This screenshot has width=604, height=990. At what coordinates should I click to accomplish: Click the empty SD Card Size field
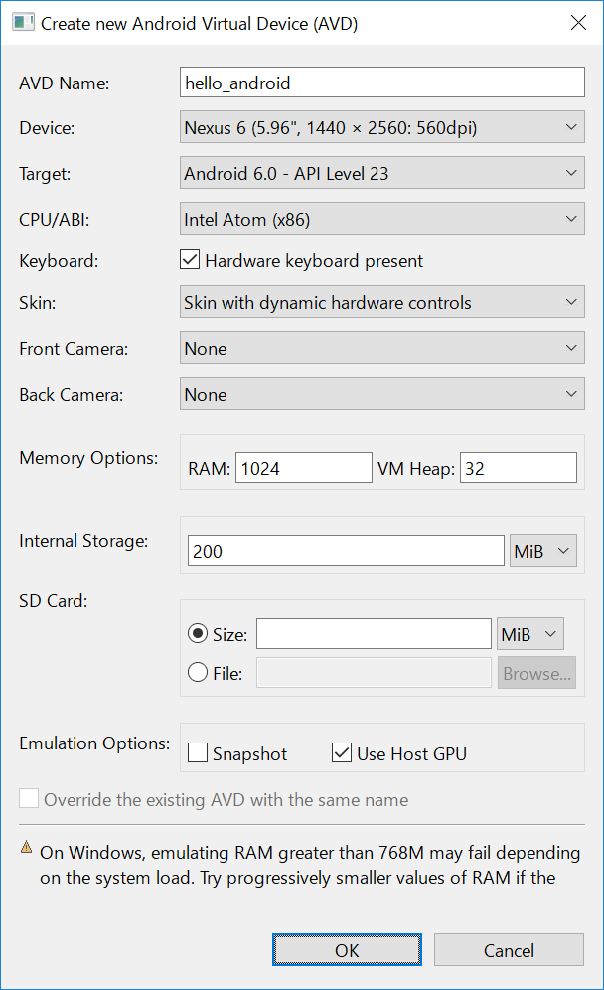(374, 634)
